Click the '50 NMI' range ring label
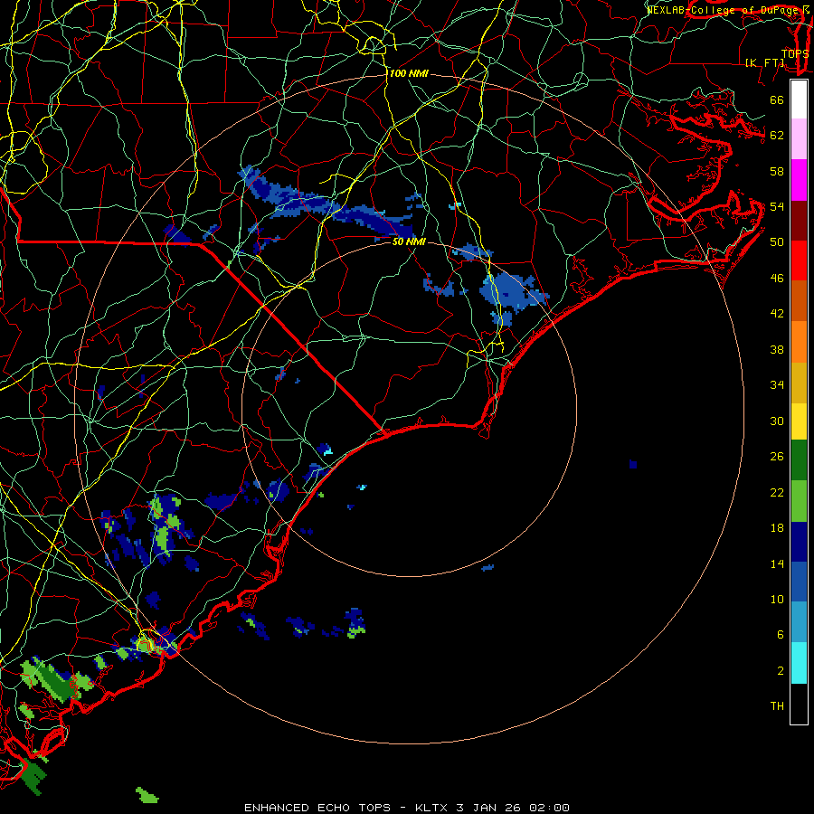This screenshot has height=814, width=814. coord(409,241)
